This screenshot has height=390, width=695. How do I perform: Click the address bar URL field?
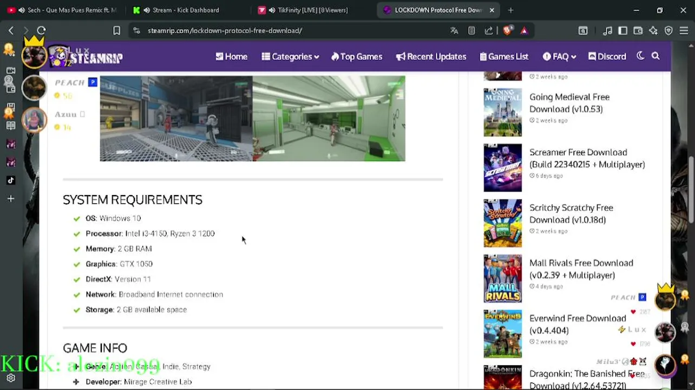click(292, 31)
